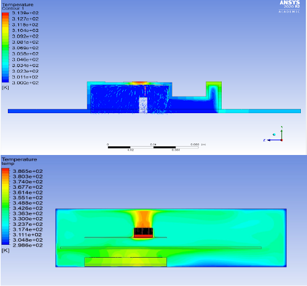The height and width of the screenshot is (286, 307).
Task: Click the lower legend color bar
Action: click(x=6, y=207)
